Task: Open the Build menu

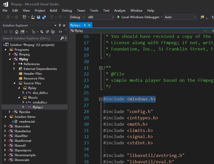Action: tap(53, 11)
